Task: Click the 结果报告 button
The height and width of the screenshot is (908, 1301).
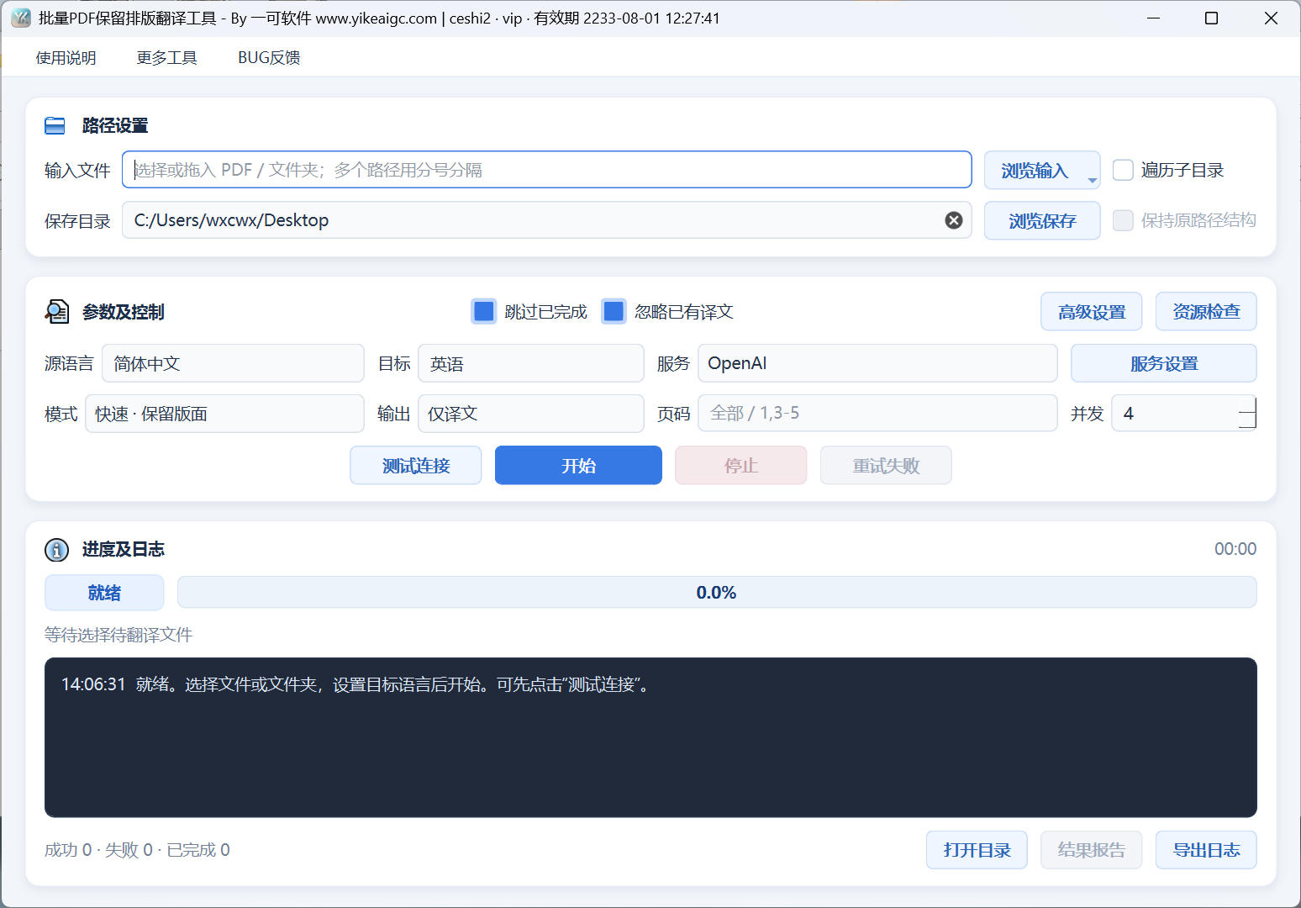Action: (1091, 850)
